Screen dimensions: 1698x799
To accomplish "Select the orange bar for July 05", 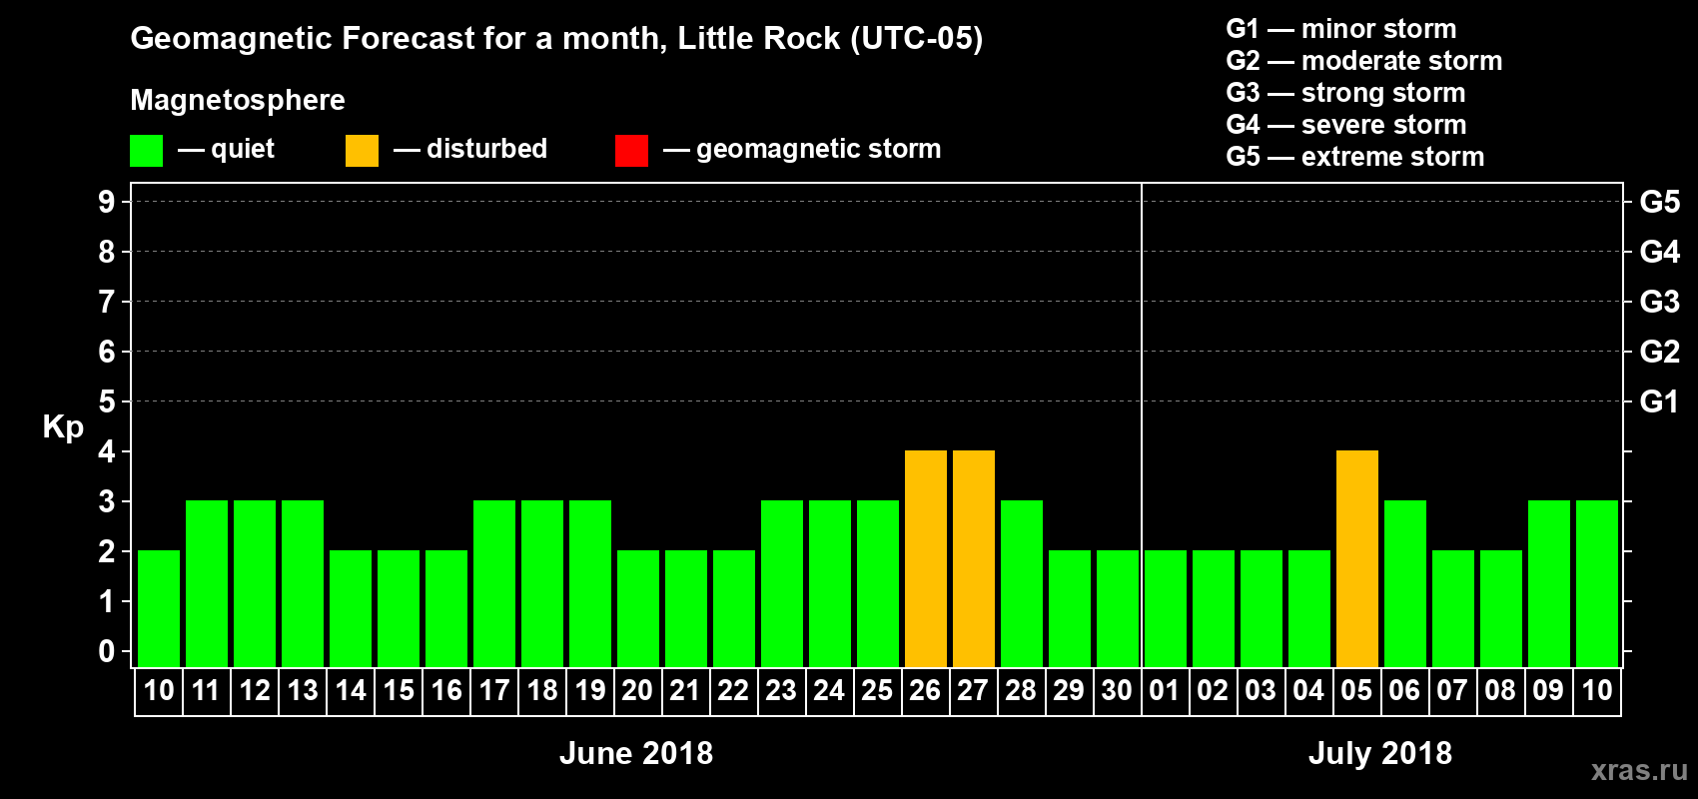I will coord(1356,559).
